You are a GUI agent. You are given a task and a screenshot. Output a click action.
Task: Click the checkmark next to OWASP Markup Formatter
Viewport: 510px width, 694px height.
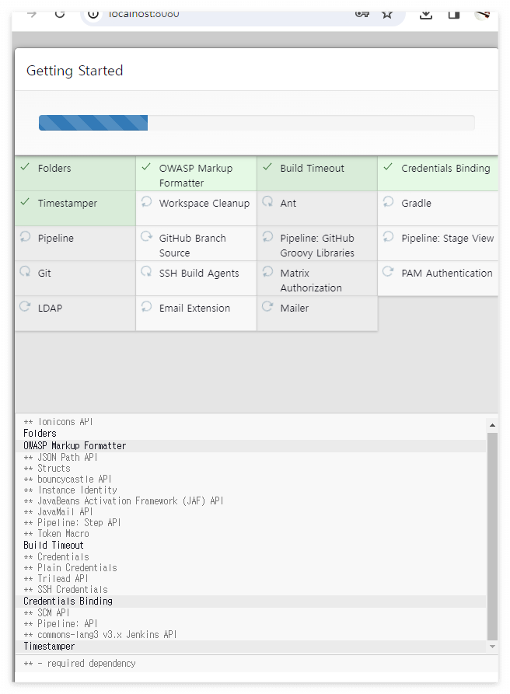[x=146, y=167]
